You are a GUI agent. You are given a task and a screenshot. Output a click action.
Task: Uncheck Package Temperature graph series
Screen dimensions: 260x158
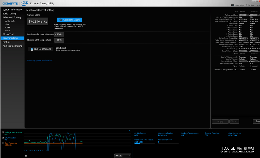[3, 132]
